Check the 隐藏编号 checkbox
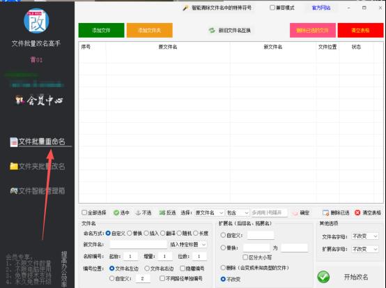 tap(183, 268)
